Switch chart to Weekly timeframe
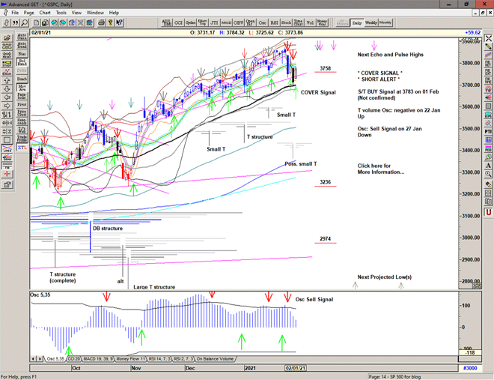The image size is (494, 380). click(x=371, y=23)
